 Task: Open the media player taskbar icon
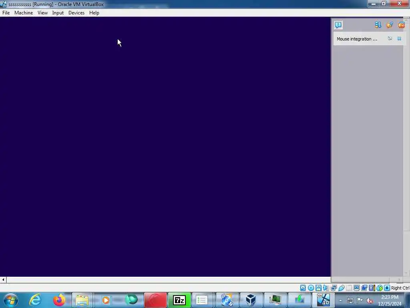[106, 300]
